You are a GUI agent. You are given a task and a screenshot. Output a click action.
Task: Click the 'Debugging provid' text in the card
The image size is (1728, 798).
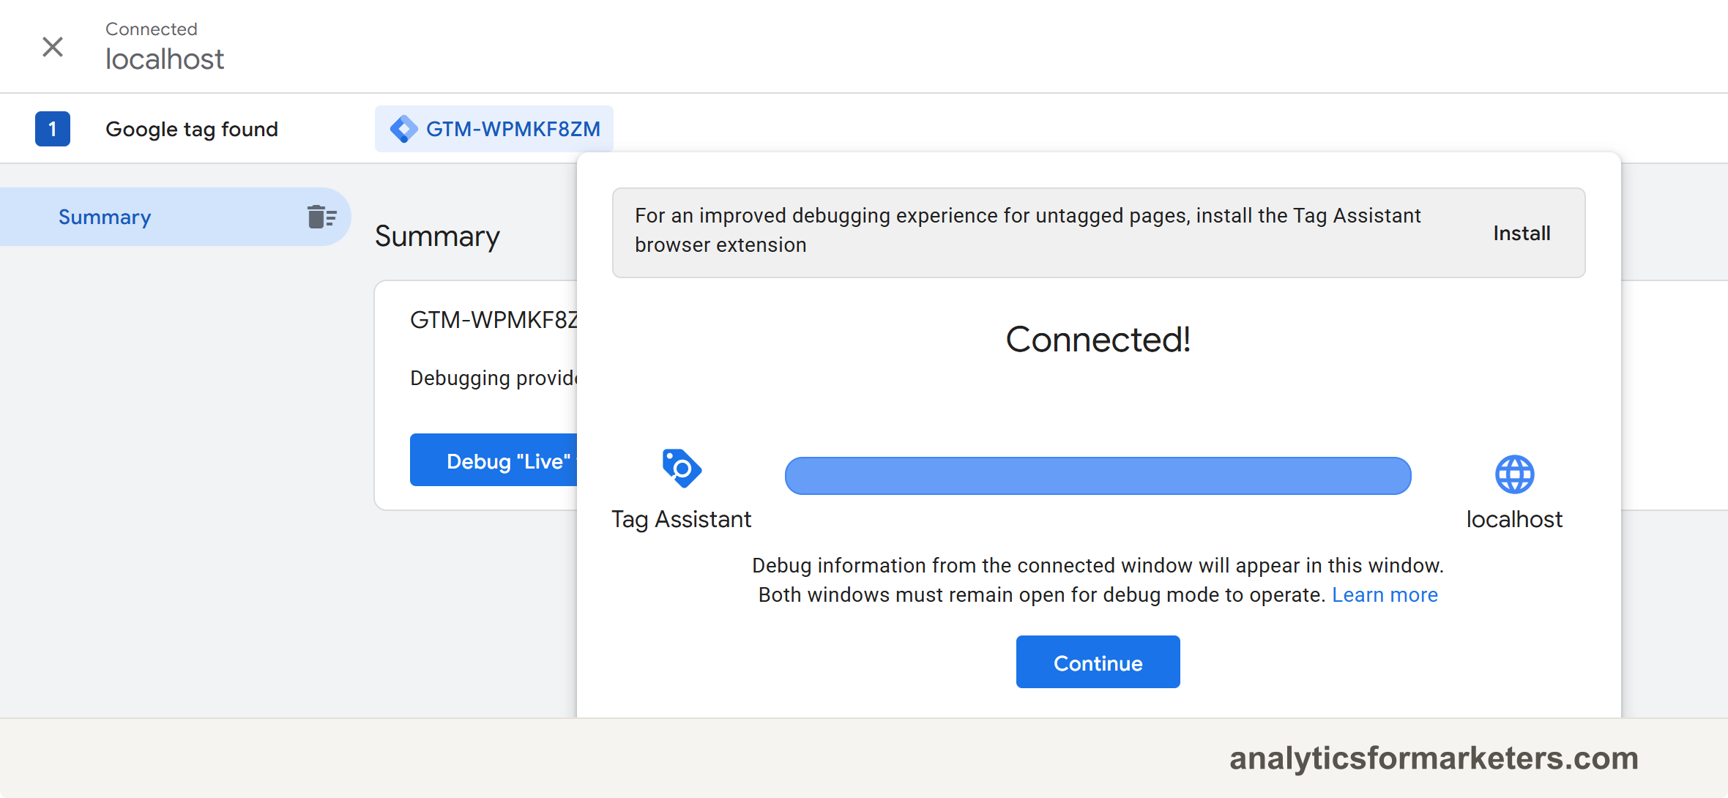tap(494, 378)
